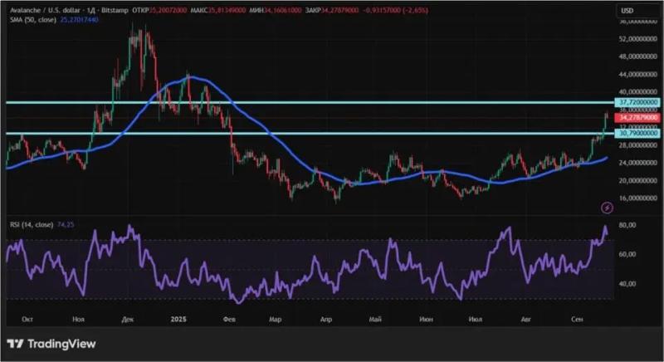Click the purple lightning bolt icon
This screenshot has width=664, height=362.
click(607, 207)
